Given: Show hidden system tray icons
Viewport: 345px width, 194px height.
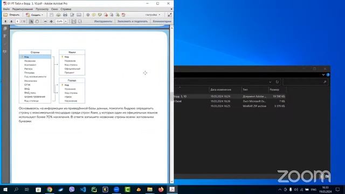Looking at the screenshot, I should point(280,190).
